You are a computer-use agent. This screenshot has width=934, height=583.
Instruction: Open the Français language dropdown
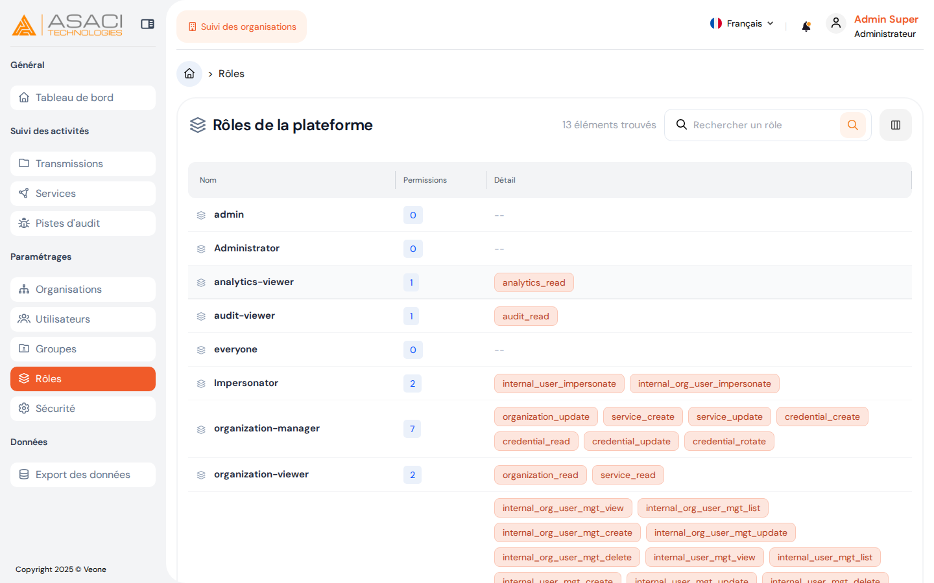[x=742, y=23]
